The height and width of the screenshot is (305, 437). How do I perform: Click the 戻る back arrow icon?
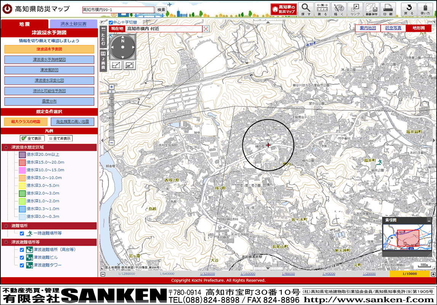pyautogui.click(x=409, y=9)
